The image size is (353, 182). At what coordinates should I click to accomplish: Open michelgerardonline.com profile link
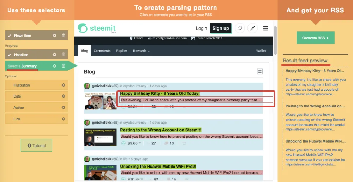point(167,38)
